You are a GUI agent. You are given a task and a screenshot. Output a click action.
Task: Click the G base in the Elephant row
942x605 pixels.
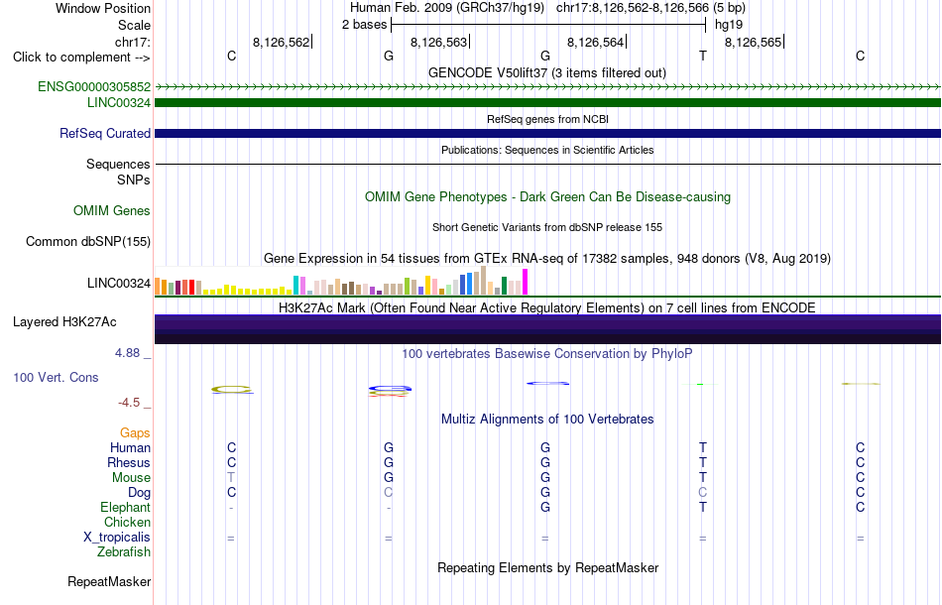(545, 507)
